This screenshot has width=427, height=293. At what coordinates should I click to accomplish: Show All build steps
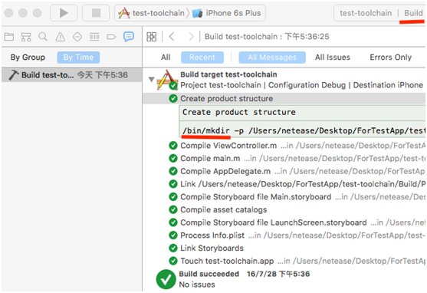(166, 58)
